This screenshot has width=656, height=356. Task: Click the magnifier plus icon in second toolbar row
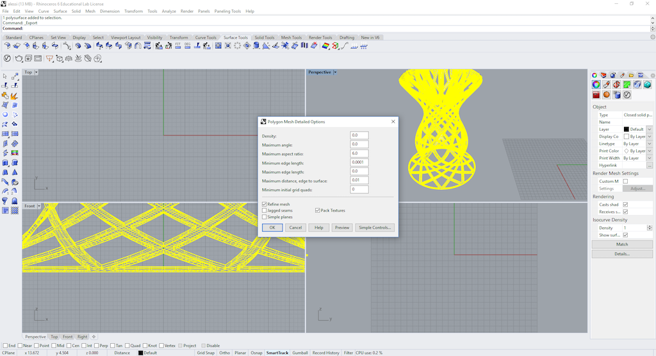(97, 58)
